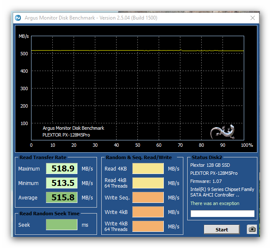
Task: Click the Write 4kB result field
Action: (x=148, y=212)
